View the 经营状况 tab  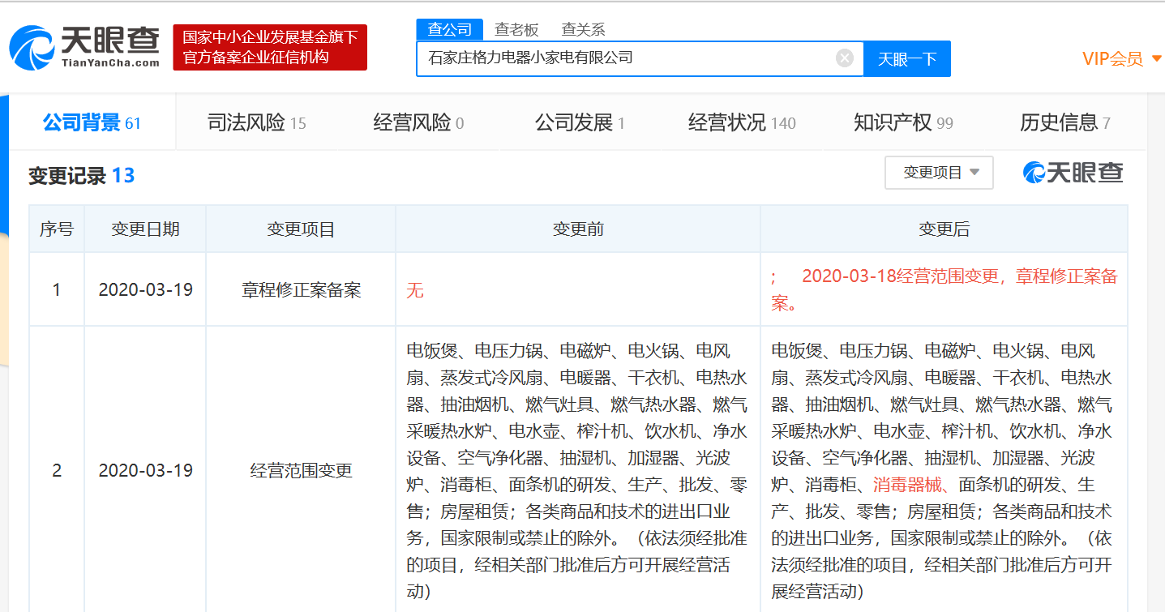(x=741, y=123)
